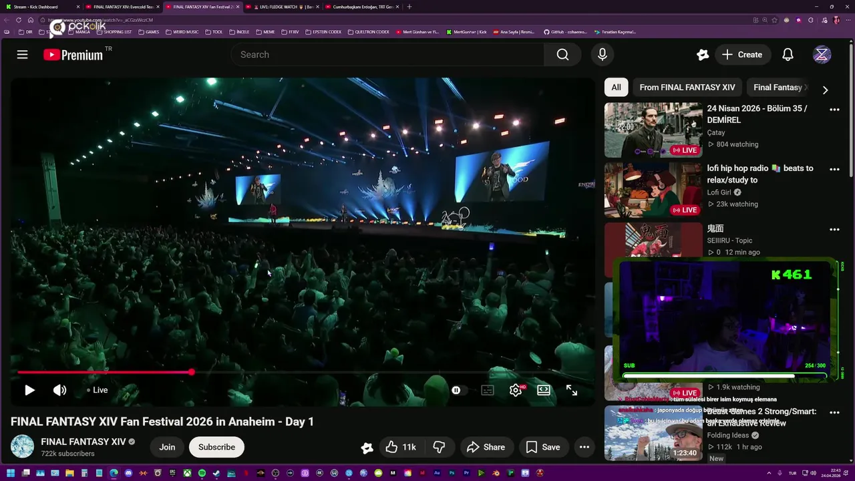
Task: Switch to Stream - Kick Dashboard tab
Action: click(x=41, y=7)
